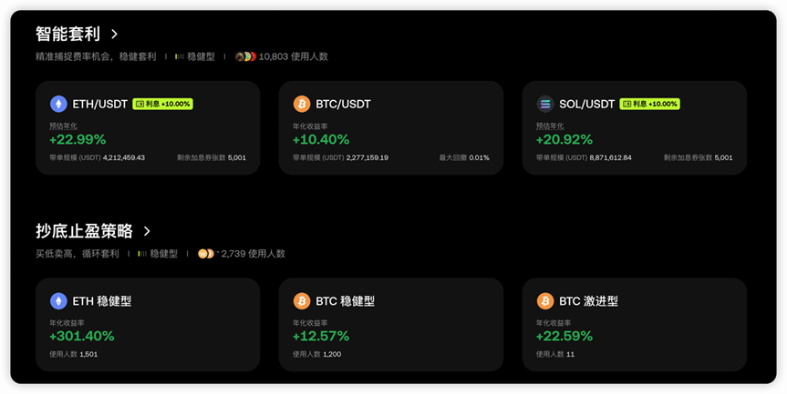Expand 抄底止盈策略 section with chevron arrow
Image resolution: width=787 pixels, height=394 pixels.
point(147,231)
